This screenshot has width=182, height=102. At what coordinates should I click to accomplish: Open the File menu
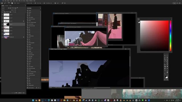pyautogui.click(x=3, y=1)
